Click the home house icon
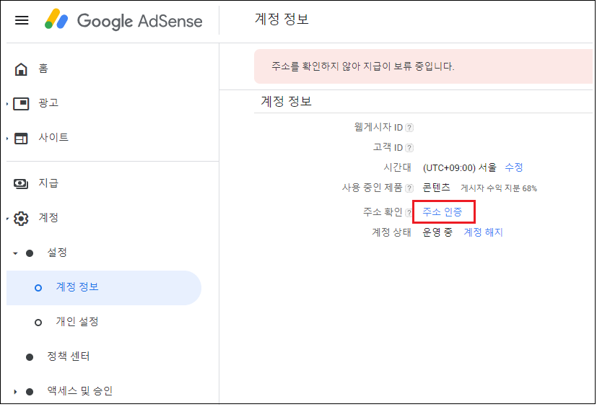The image size is (597, 407). click(x=21, y=69)
